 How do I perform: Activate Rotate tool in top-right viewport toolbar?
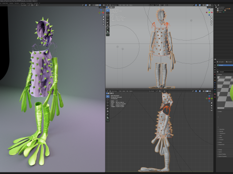coord(108,19)
